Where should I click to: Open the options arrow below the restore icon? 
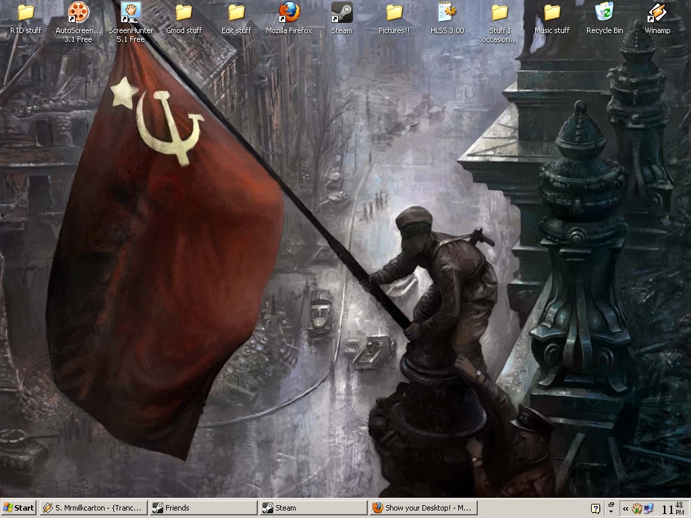(611, 511)
